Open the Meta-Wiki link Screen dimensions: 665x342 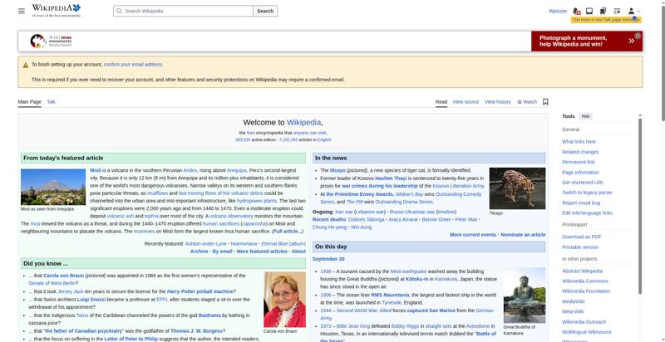click(x=573, y=311)
